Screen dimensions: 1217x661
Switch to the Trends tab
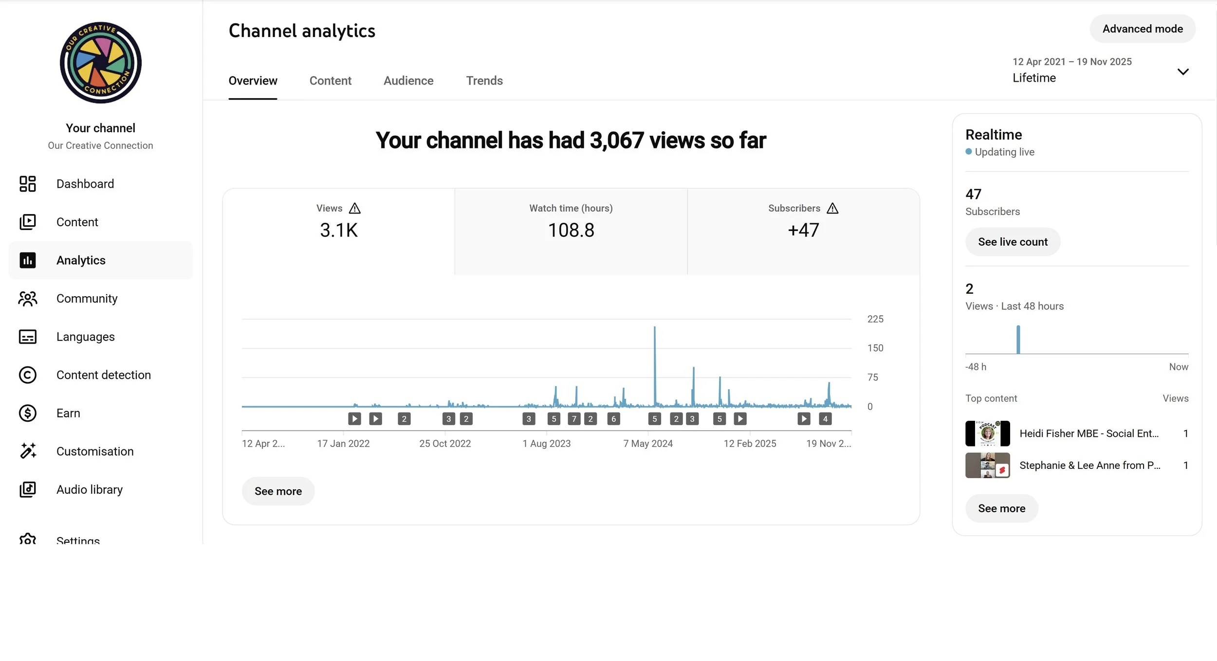(x=484, y=81)
